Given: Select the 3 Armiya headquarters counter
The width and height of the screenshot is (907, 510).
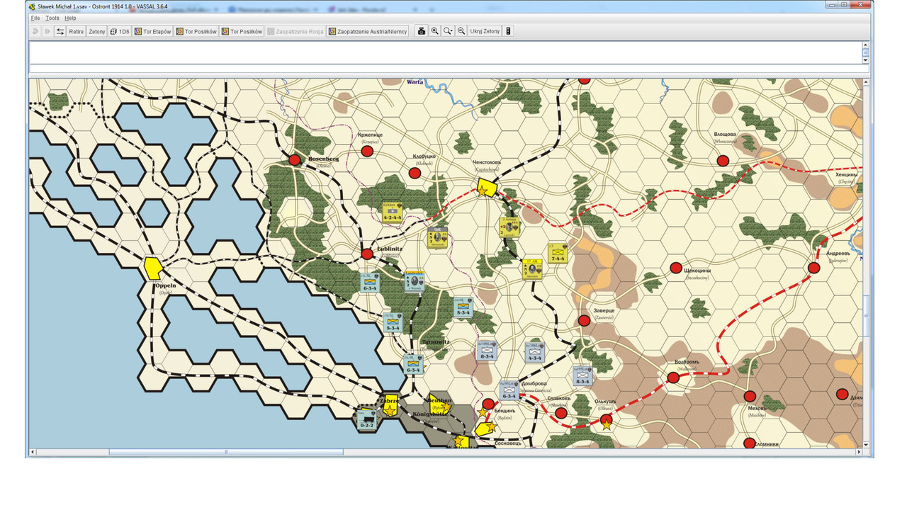Looking at the screenshot, I should (509, 227).
